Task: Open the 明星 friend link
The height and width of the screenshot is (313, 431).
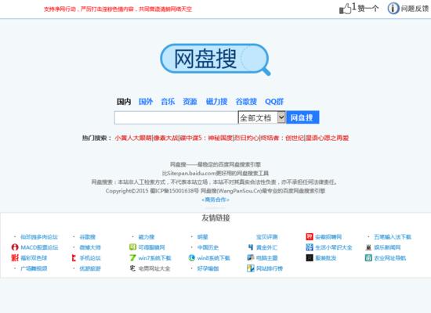Action: pos(203,237)
